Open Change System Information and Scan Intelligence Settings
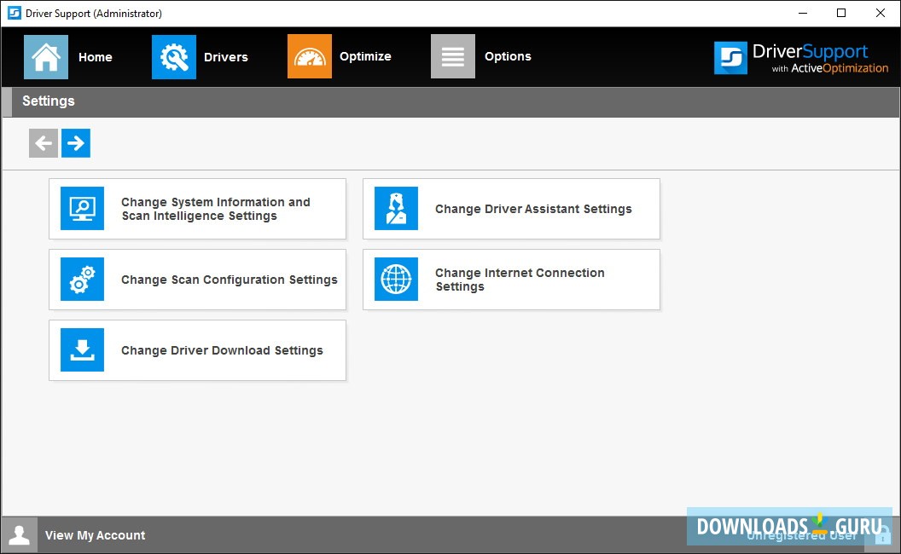 pos(198,209)
